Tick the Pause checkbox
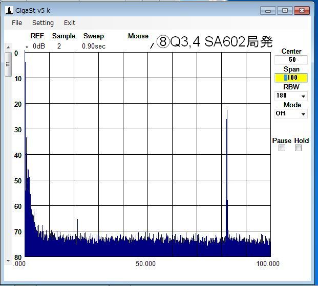Viewport: 318px width, 286px height. [282, 148]
